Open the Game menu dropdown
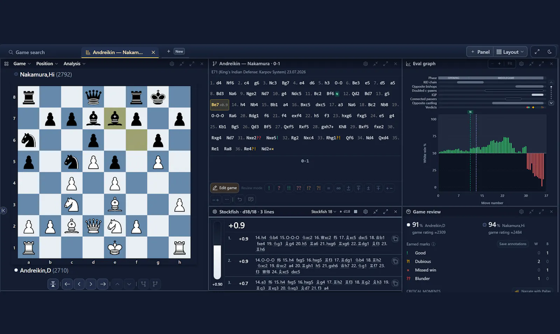 coord(22,64)
